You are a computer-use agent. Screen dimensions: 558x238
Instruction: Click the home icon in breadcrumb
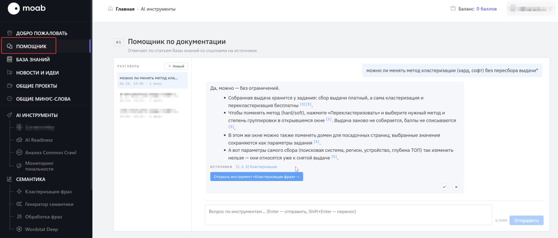coord(111,9)
